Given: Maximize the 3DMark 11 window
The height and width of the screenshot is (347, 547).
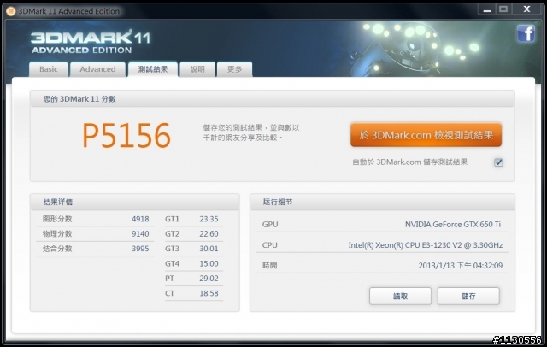Looking at the screenshot, I should pos(503,9).
